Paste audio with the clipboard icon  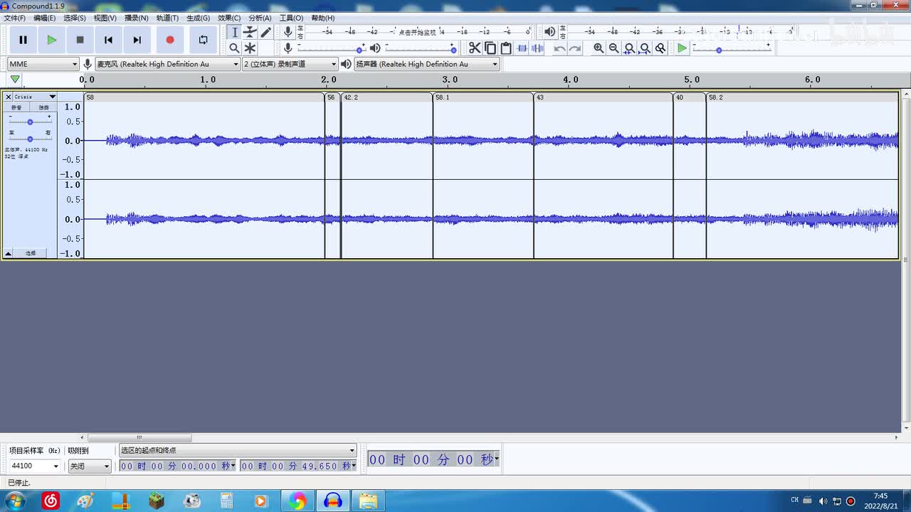tap(506, 48)
